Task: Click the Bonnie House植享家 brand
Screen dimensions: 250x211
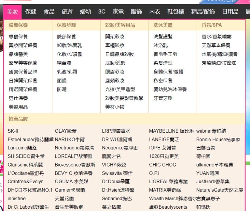Action: coord(218,139)
